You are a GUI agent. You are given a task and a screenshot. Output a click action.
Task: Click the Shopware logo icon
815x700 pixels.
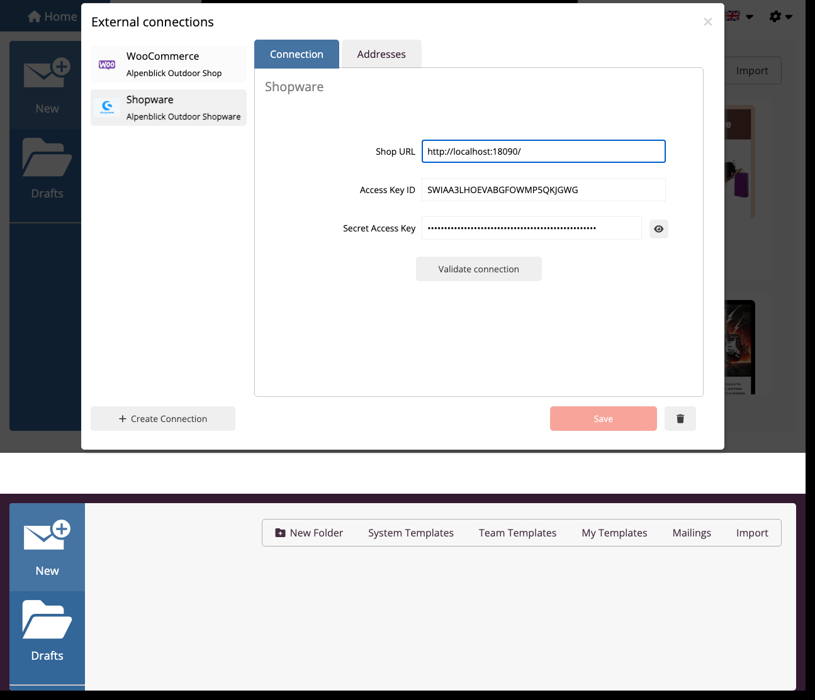coord(107,107)
